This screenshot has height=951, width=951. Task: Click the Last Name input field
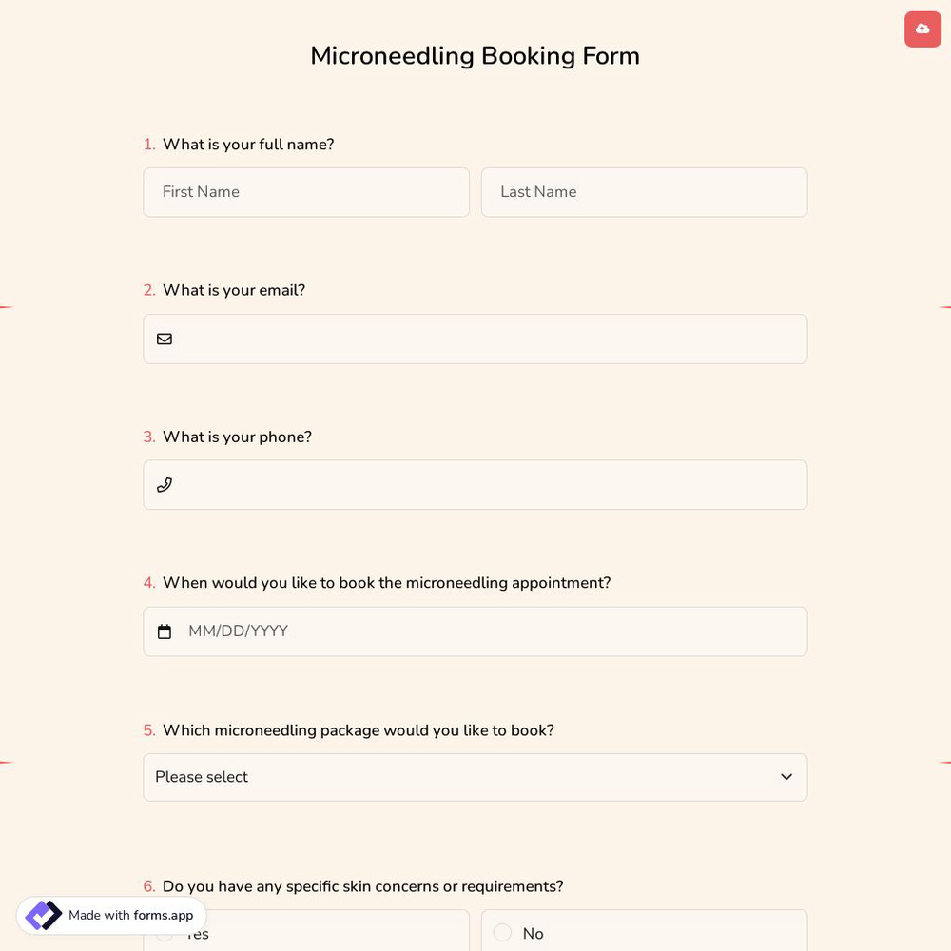644,192
